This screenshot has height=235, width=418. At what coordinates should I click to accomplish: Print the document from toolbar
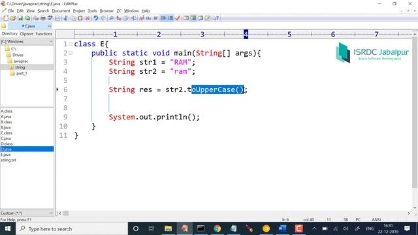click(x=43, y=18)
